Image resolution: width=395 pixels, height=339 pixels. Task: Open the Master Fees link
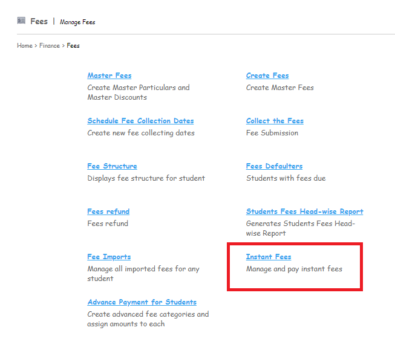[109, 76]
